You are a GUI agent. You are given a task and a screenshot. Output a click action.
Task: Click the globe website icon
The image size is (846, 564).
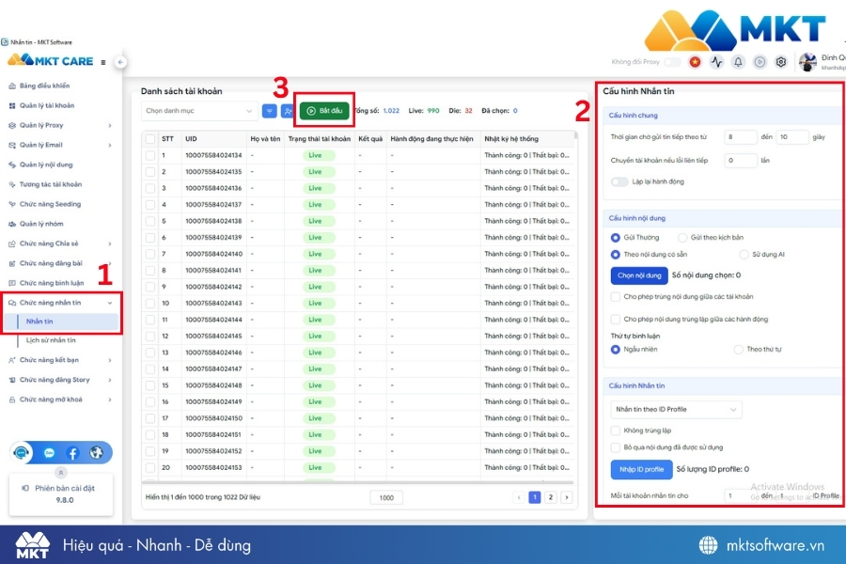pos(97,452)
